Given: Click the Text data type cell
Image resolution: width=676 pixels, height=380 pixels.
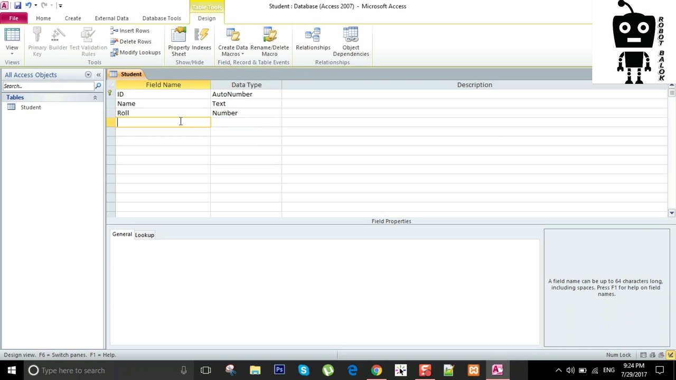Looking at the screenshot, I should pos(246,103).
